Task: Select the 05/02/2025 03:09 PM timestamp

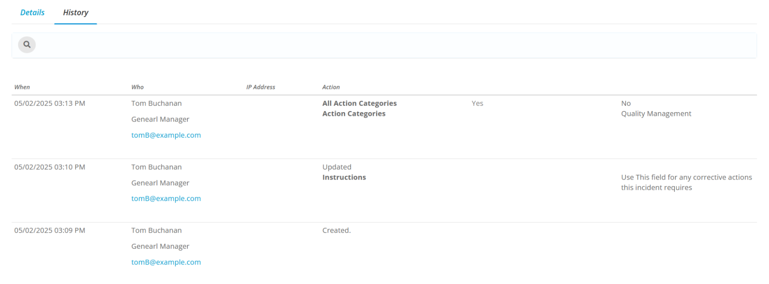Action: (50, 231)
